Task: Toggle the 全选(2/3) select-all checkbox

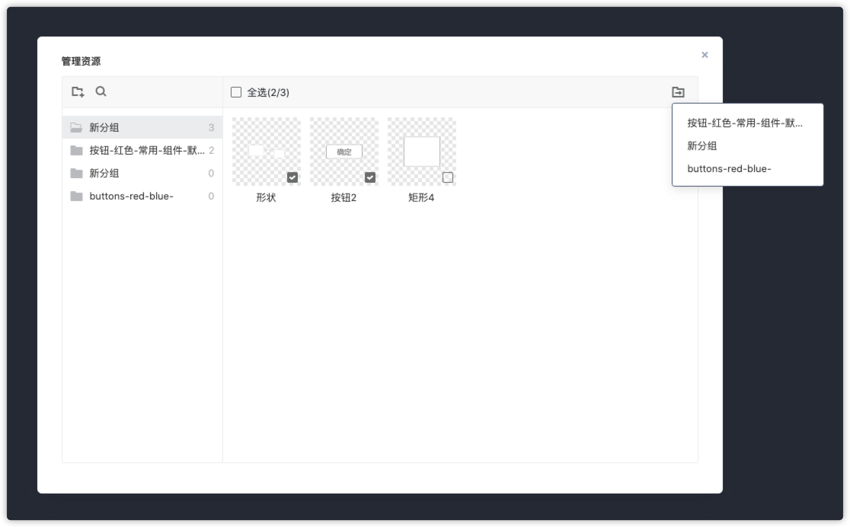Action: tap(236, 92)
